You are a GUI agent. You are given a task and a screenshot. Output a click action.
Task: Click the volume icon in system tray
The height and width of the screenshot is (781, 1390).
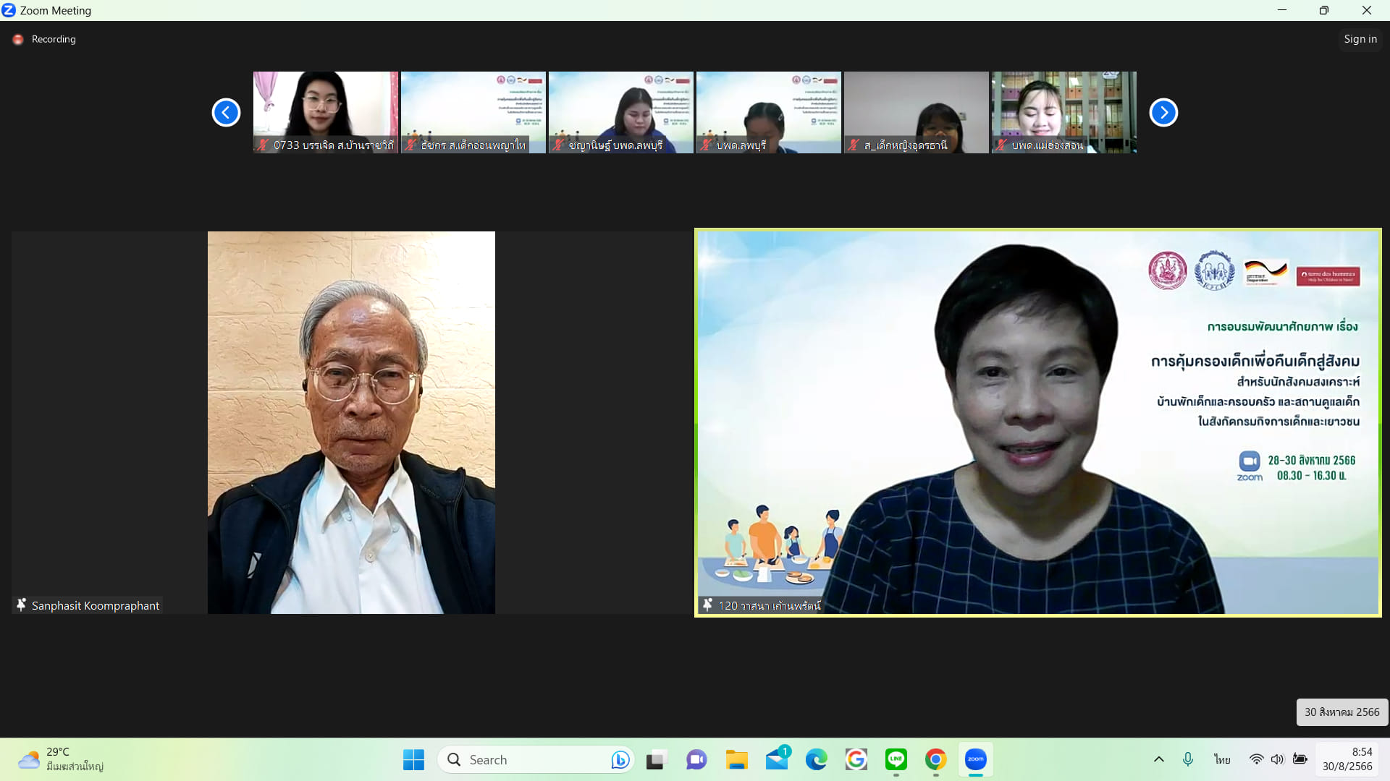(x=1277, y=759)
